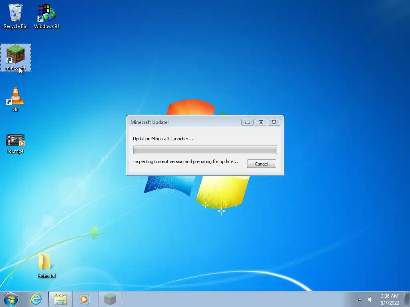
Task: Open Windows Media Player from the taskbar
Action: point(84,299)
